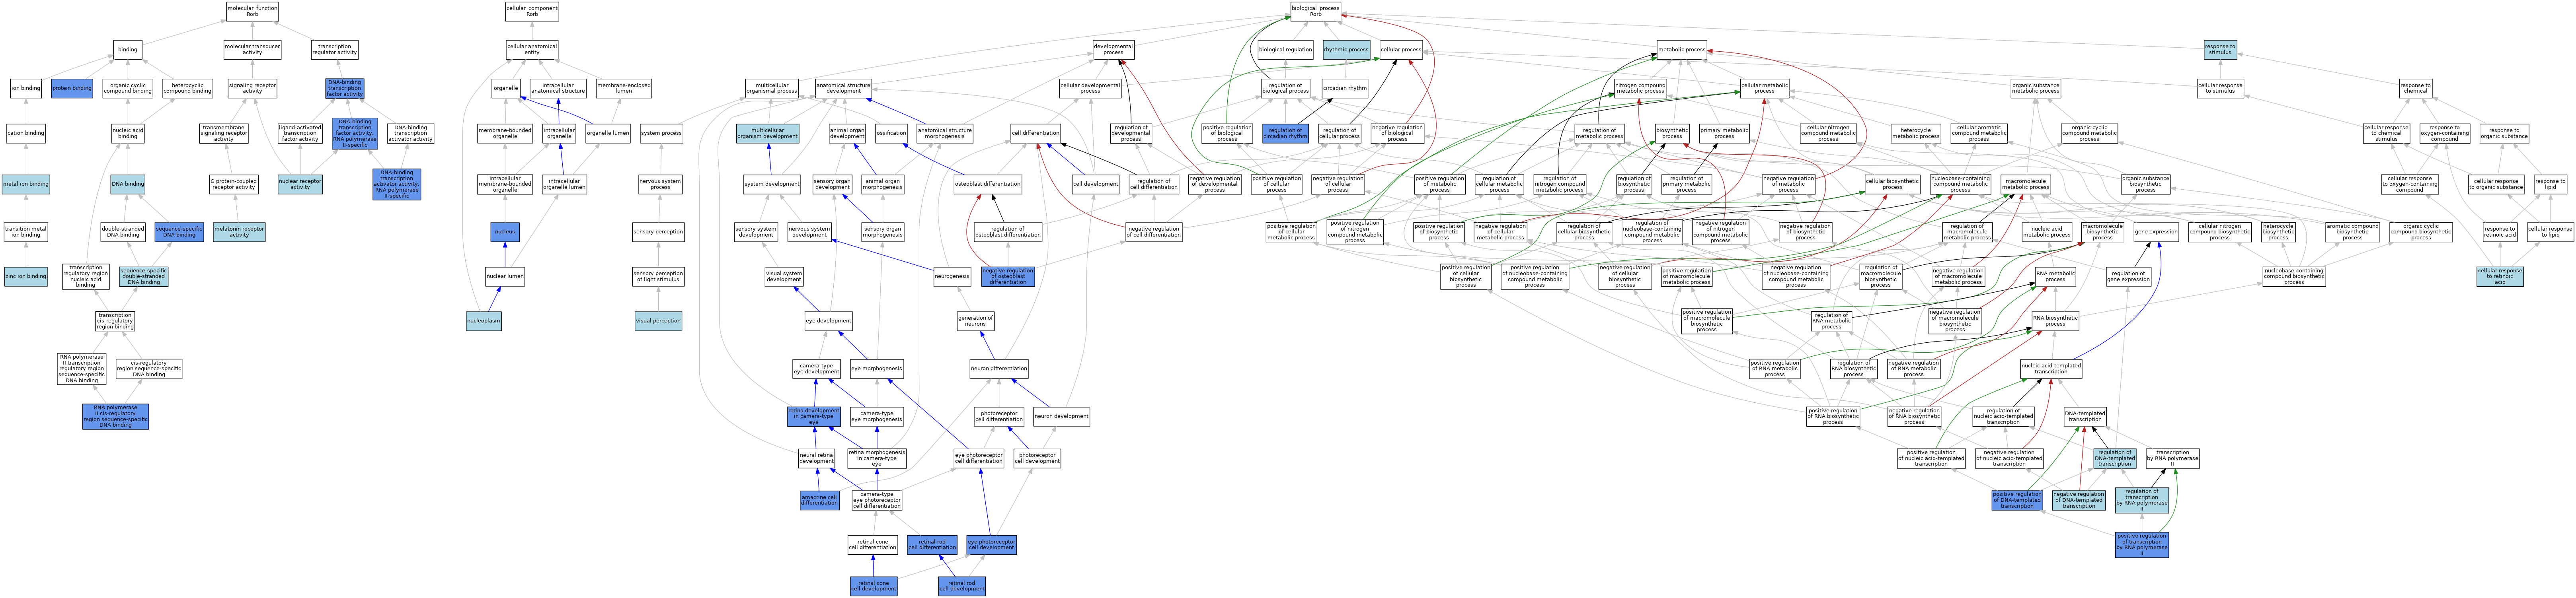Click the regulation of circadian rhythm node

coord(1285,133)
